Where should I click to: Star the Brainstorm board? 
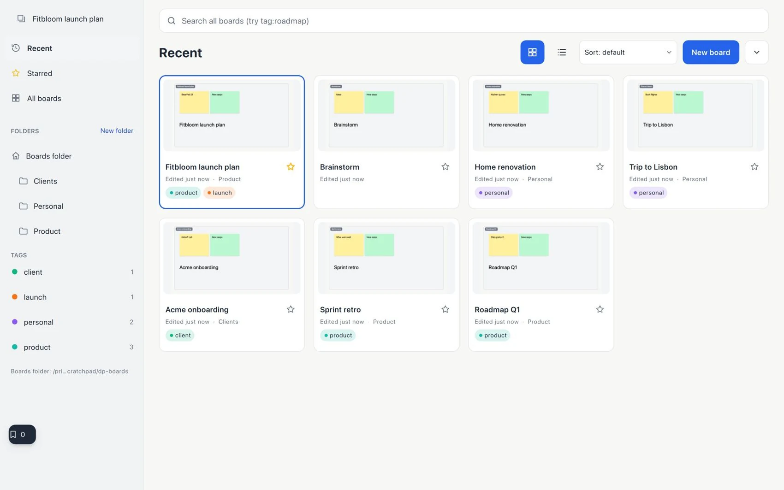point(445,166)
